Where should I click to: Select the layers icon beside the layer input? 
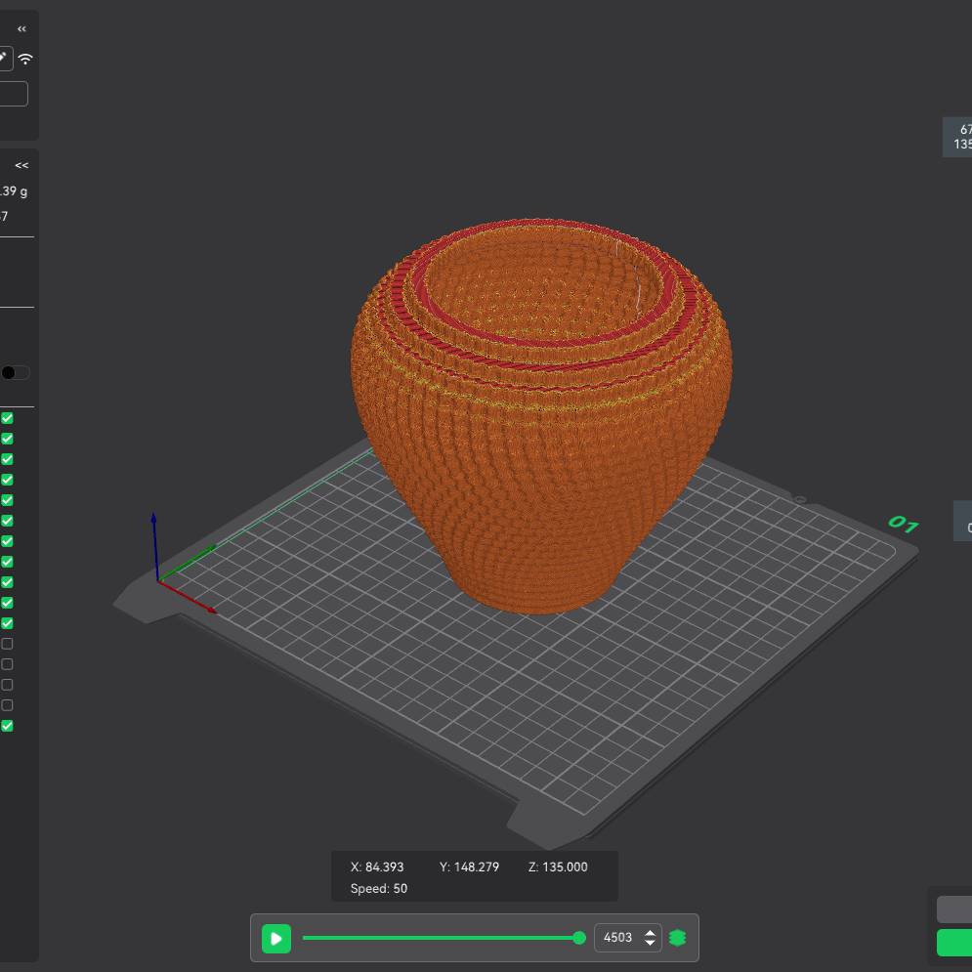click(677, 937)
